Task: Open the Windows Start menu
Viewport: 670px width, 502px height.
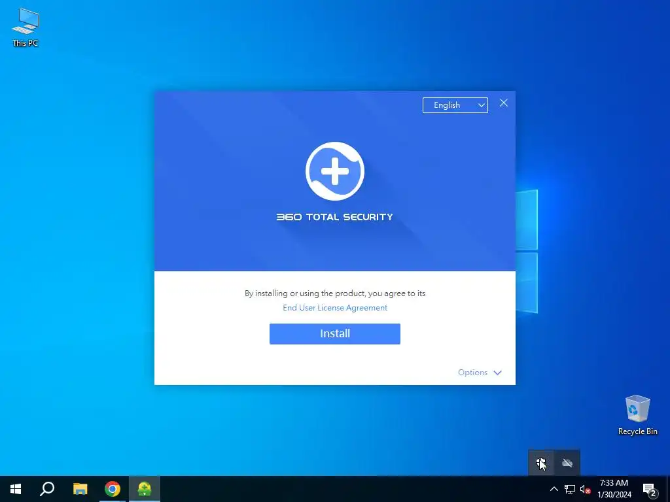Action: (x=16, y=489)
